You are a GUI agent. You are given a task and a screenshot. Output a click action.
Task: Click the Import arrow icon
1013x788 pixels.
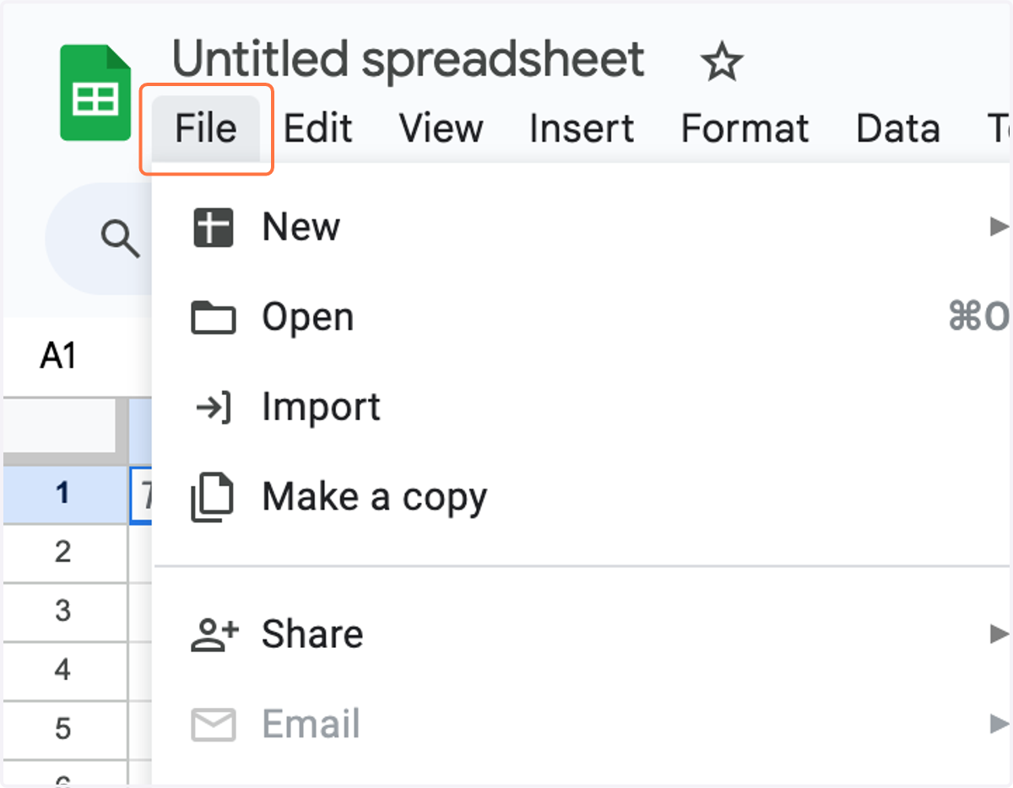pos(213,408)
